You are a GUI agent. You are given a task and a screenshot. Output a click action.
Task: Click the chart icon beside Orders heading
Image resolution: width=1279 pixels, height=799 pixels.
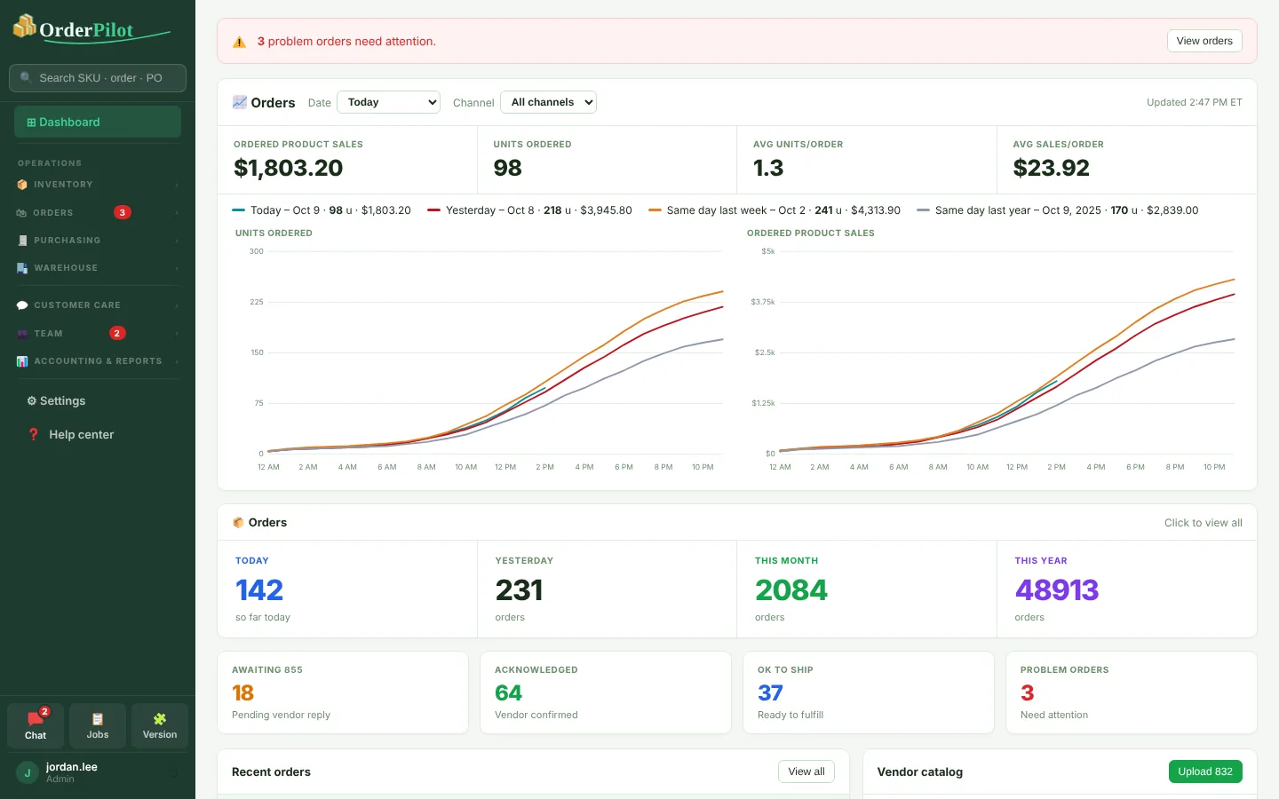pos(240,102)
